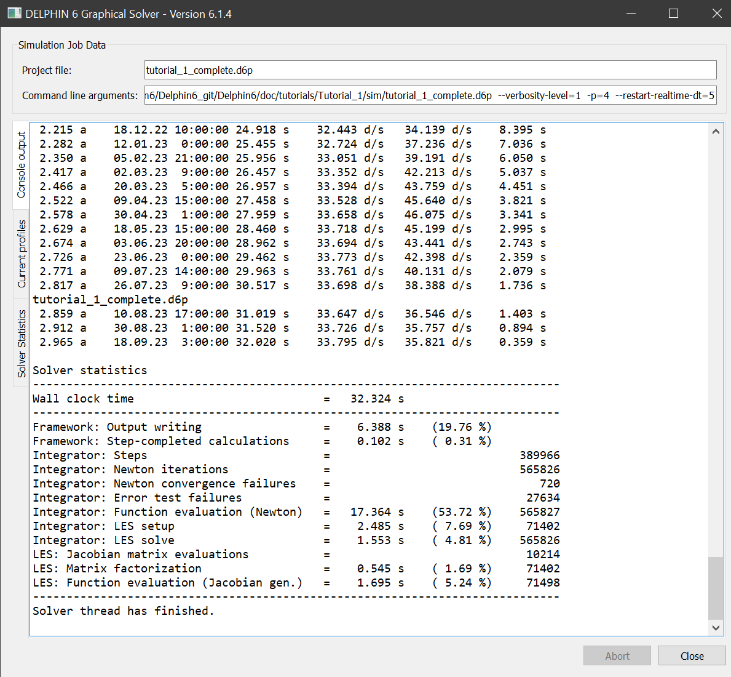Click the '27634' error test failures value
The height and width of the screenshot is (677, 731).
click(543, 498)
